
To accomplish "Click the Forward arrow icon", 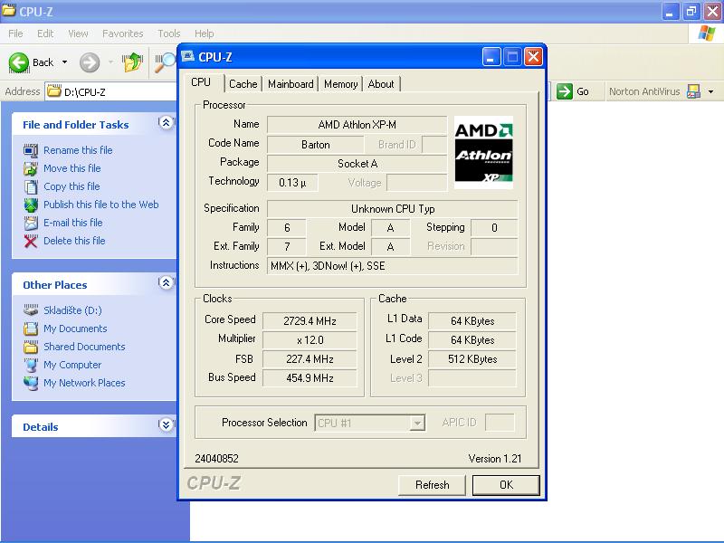I will pos(89,62).
